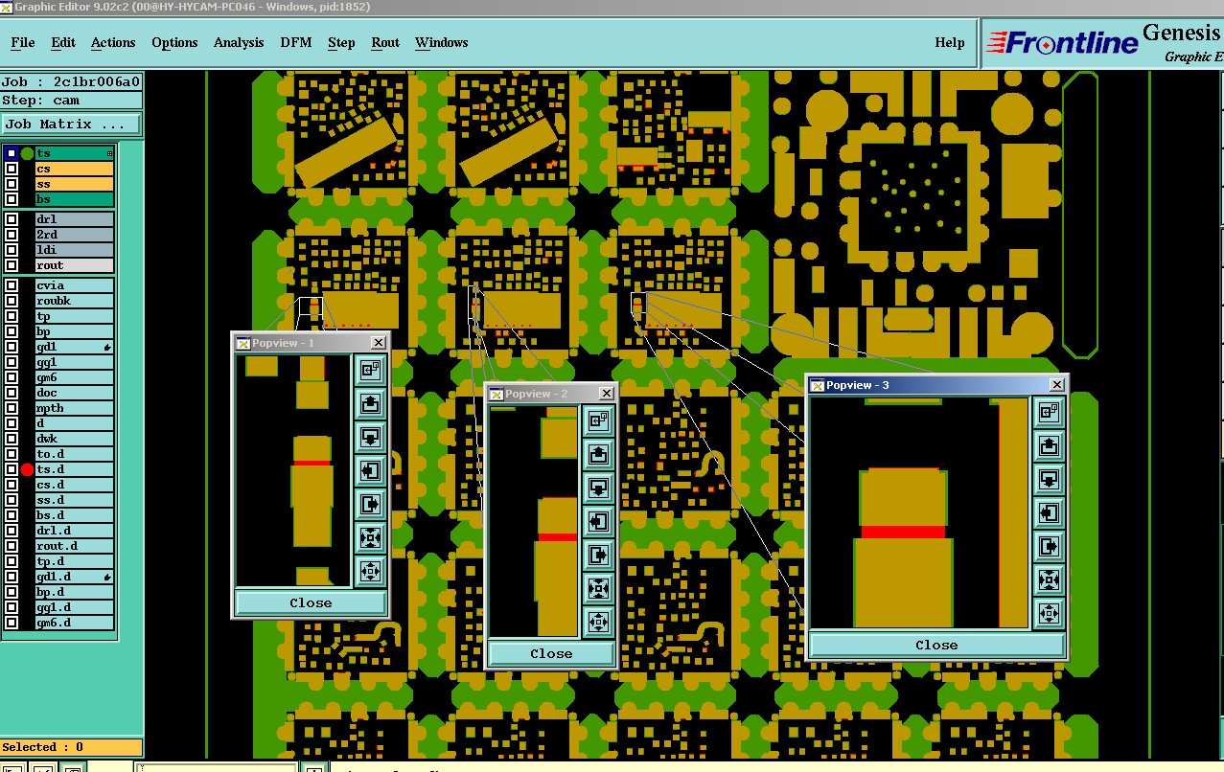Enable the bs layer checkbox

click(x=12, y=199)
